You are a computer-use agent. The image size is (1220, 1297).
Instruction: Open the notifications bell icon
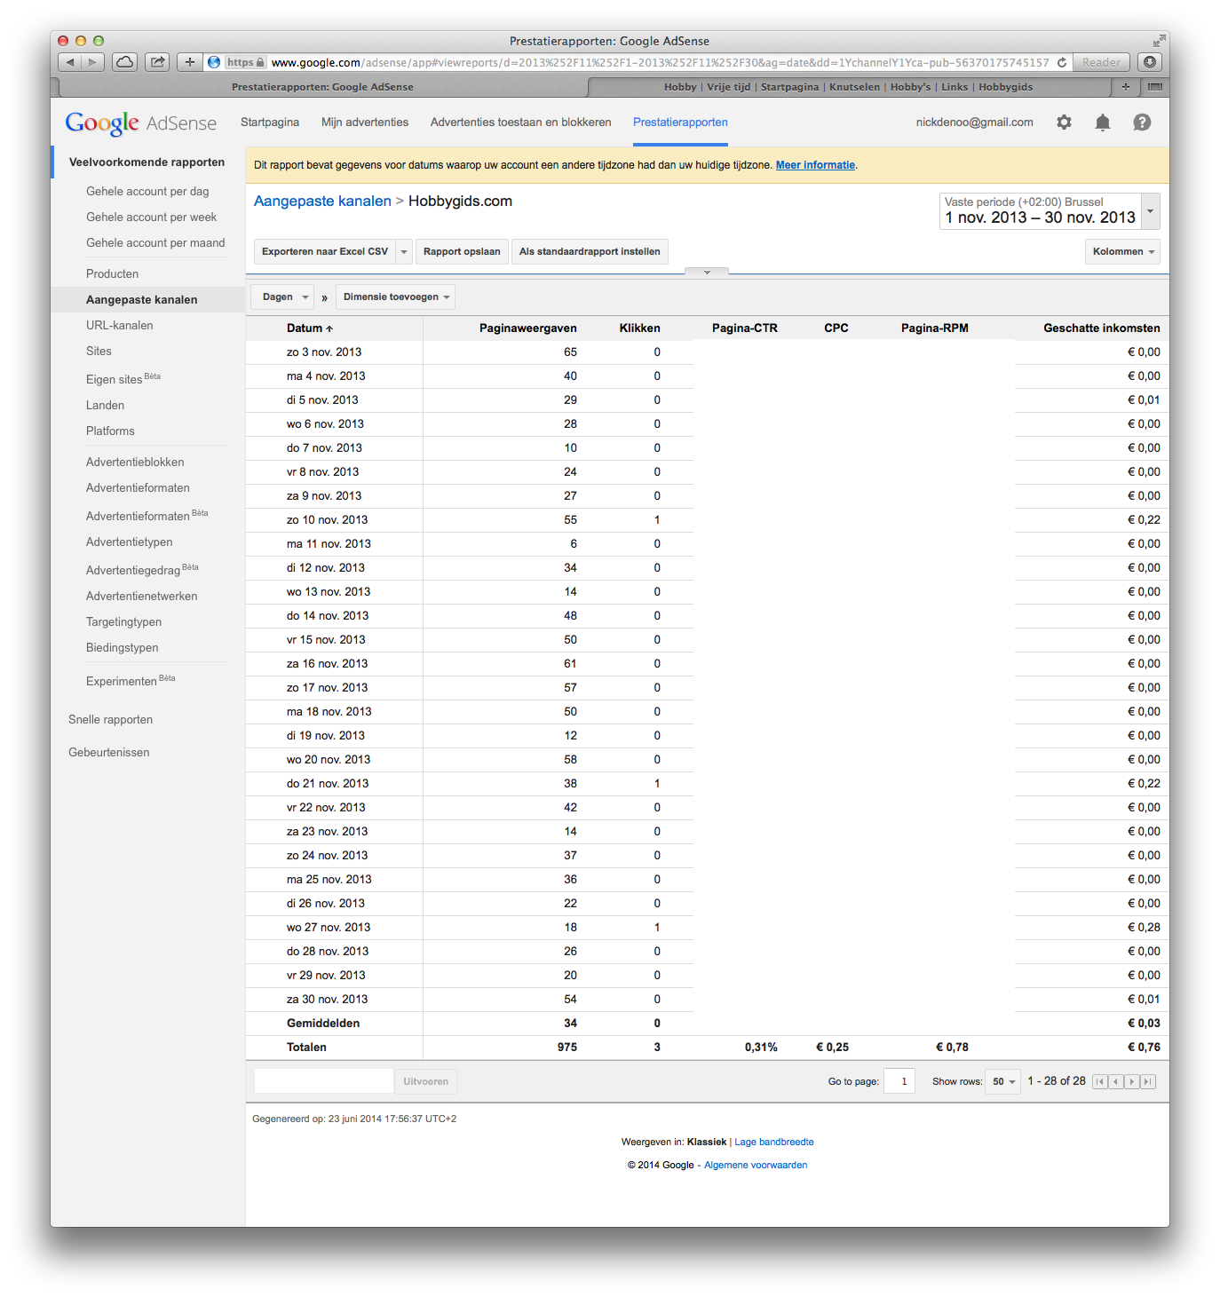pyautogui.click(x=1102, y=123)
